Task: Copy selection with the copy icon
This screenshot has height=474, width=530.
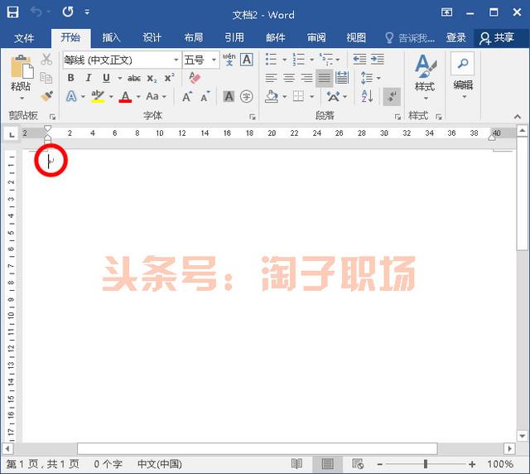Action: [x=46, y=78]
